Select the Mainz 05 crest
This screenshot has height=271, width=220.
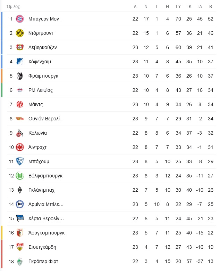click(20, 104)
